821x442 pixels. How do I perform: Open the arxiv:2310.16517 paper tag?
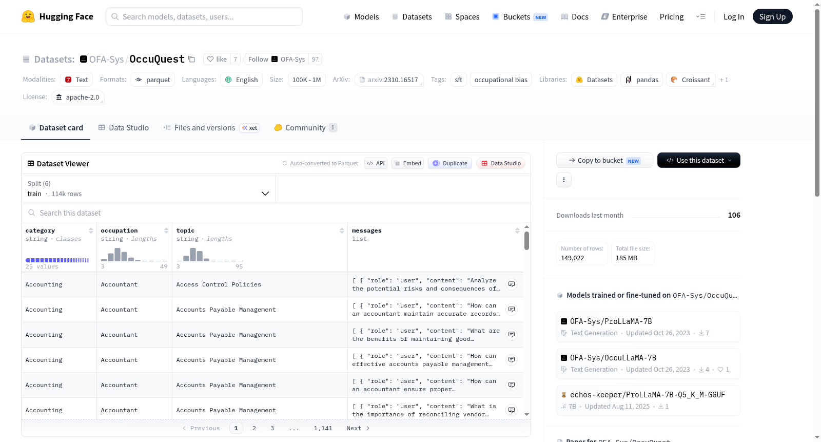click(x=389, y=80)
